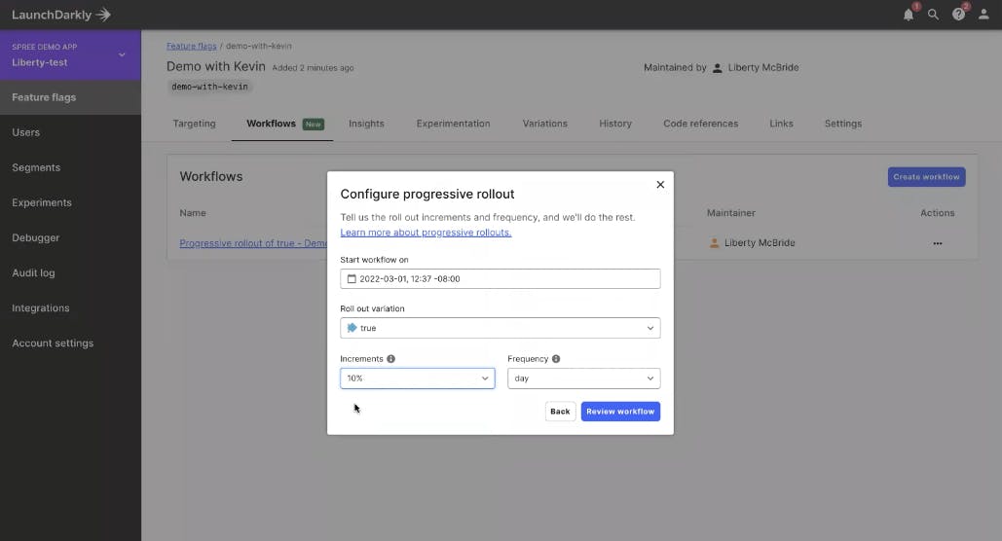Switch to the History tab
Viewport: 1002px width, 541px height.
(x=615, y=124)
